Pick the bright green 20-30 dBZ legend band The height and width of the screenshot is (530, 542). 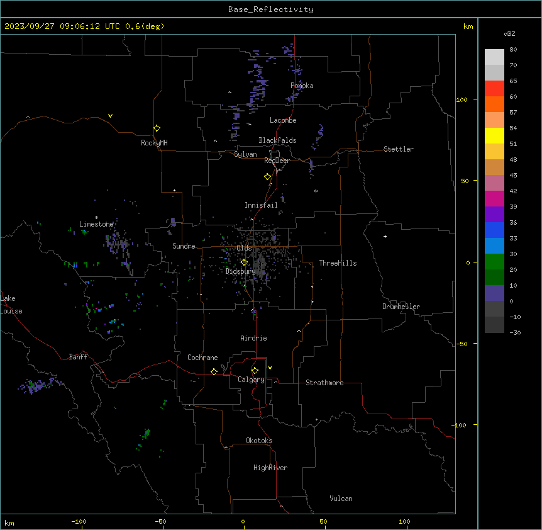point(494,262)
